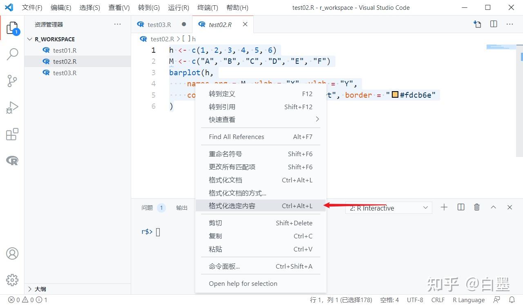Select the Search icon in the activity bar

pyautogui.click(x=12, y=54)
